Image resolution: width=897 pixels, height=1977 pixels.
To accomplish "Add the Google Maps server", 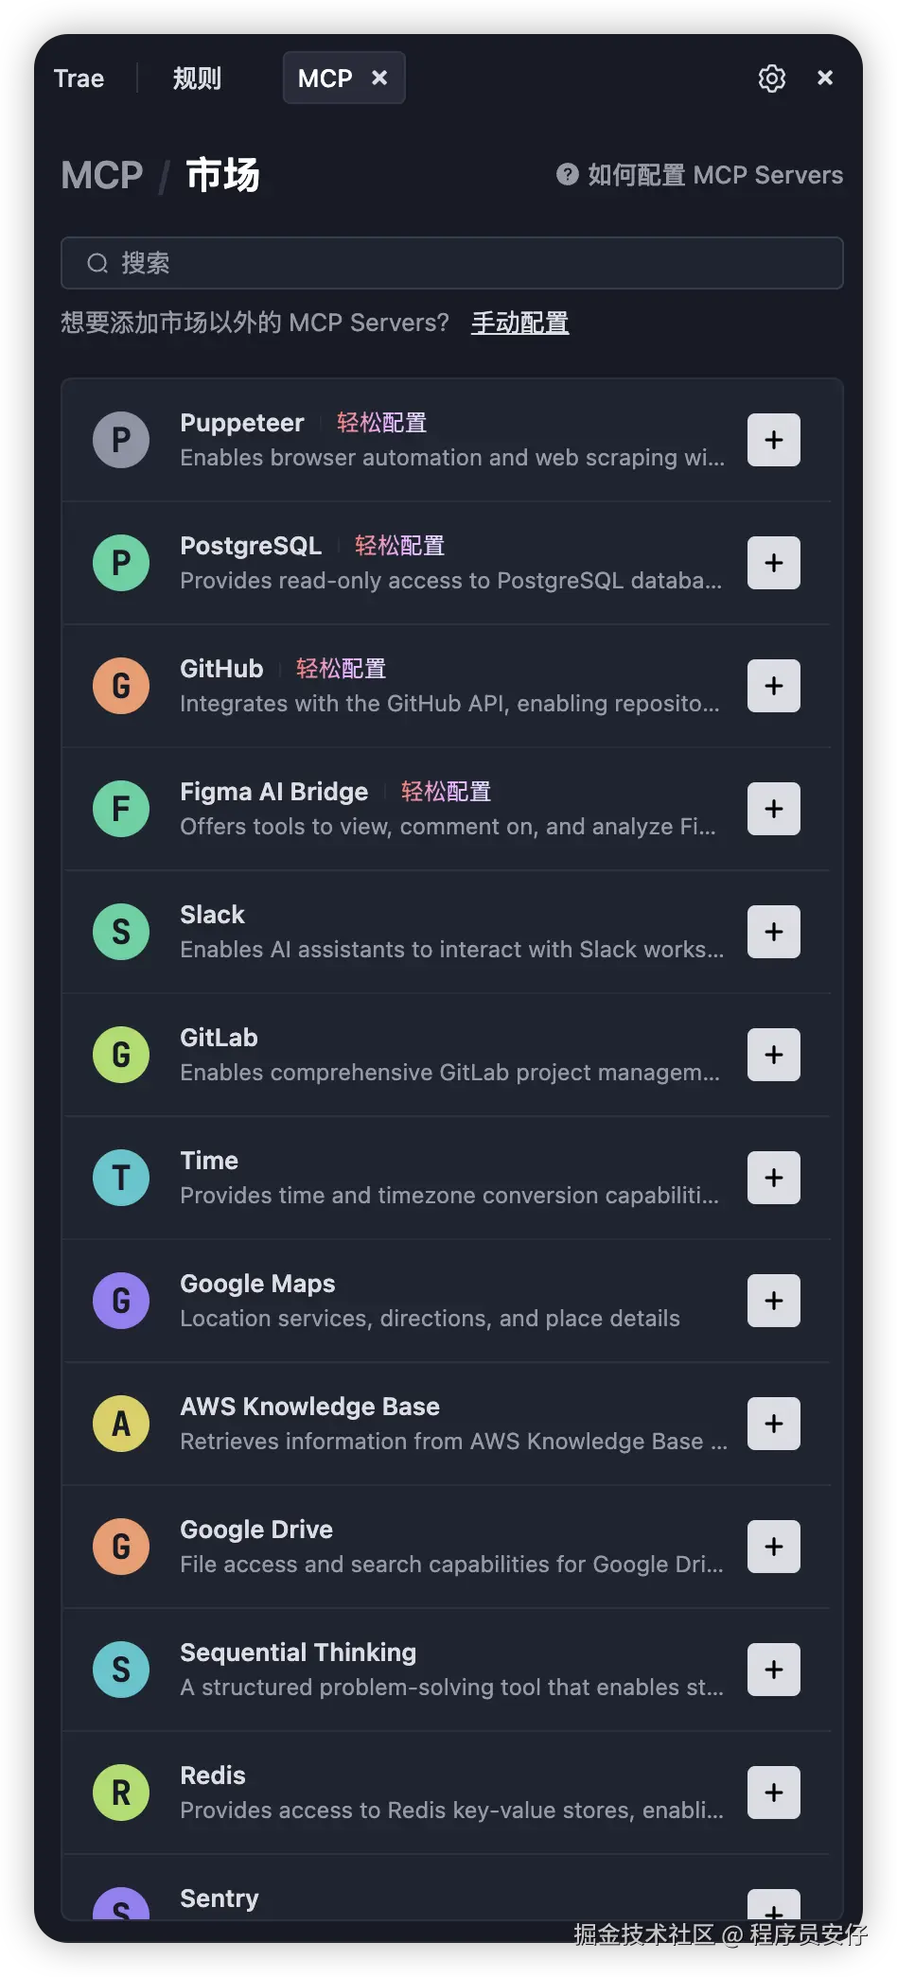I will [773, 1301].
